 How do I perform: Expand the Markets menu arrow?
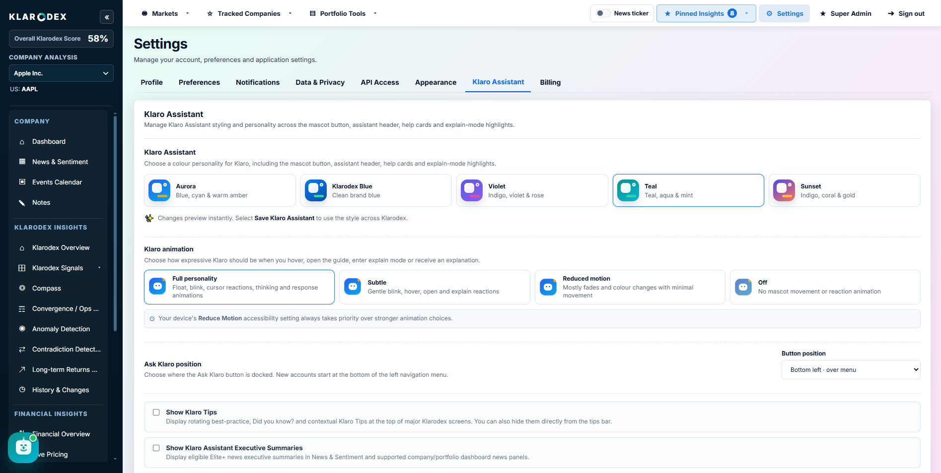point(187,13)
